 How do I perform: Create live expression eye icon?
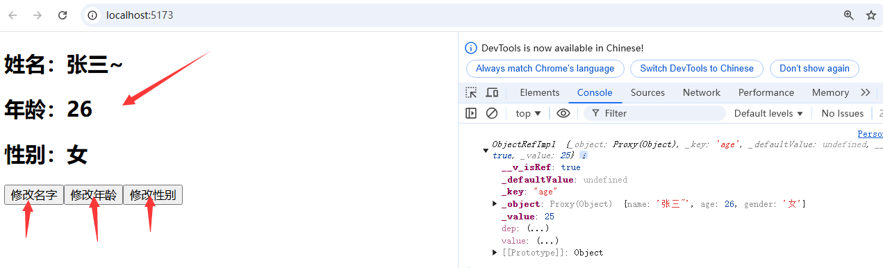click(563, 113)
